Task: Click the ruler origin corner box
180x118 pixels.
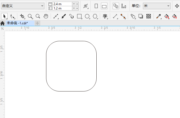Action: [x=2, y=29]
